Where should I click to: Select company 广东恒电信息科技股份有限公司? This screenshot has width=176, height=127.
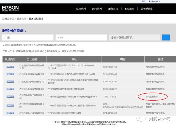32,67
